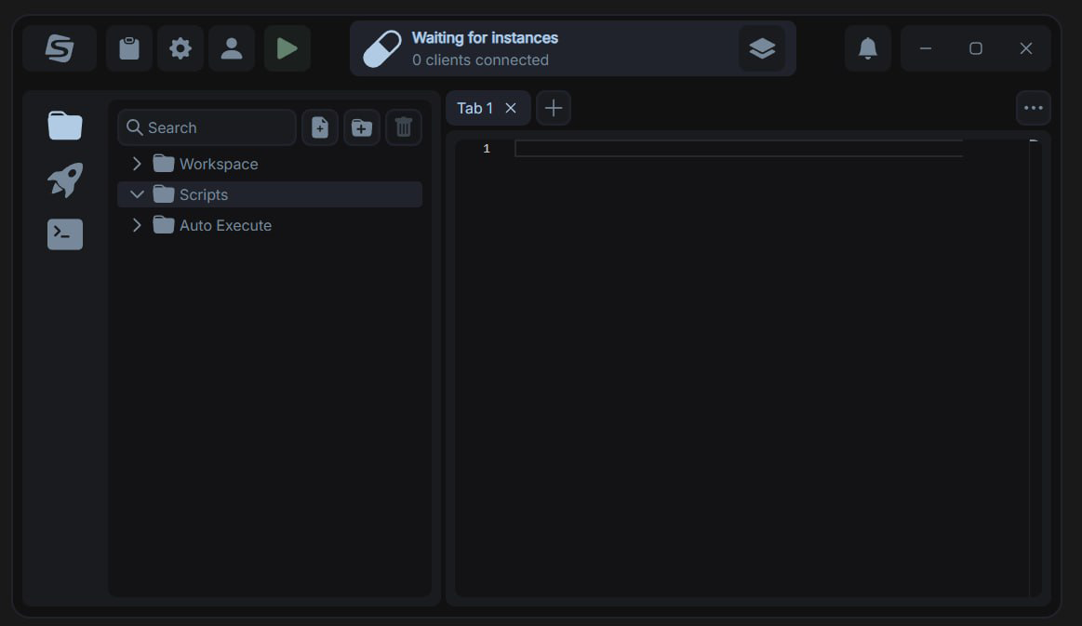Screen dimensions: 1082x626
Task: Open the layers stack icon for instances
Action: [762, 48]
